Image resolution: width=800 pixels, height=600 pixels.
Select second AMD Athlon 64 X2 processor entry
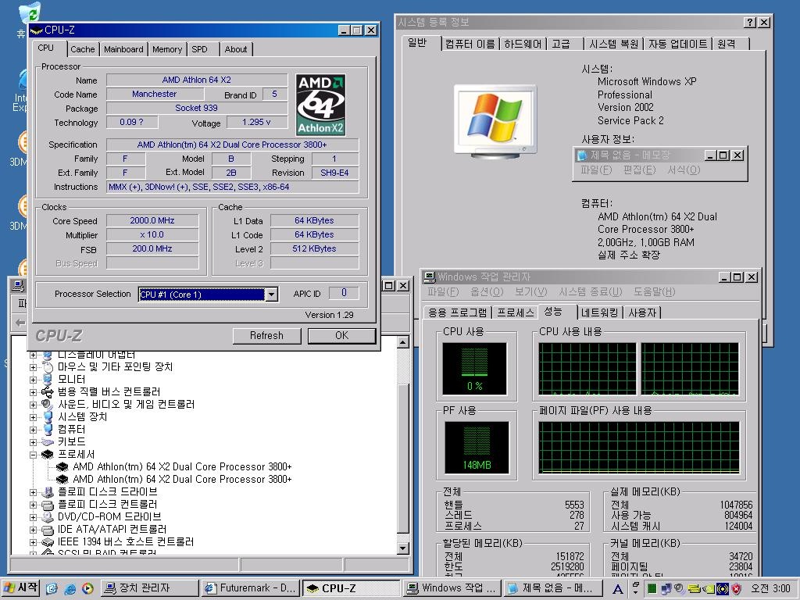point(182,480)
